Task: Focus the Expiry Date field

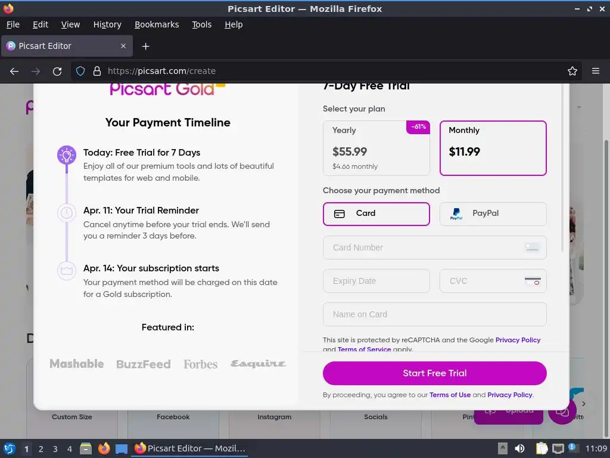Action: tap(376, 281)
